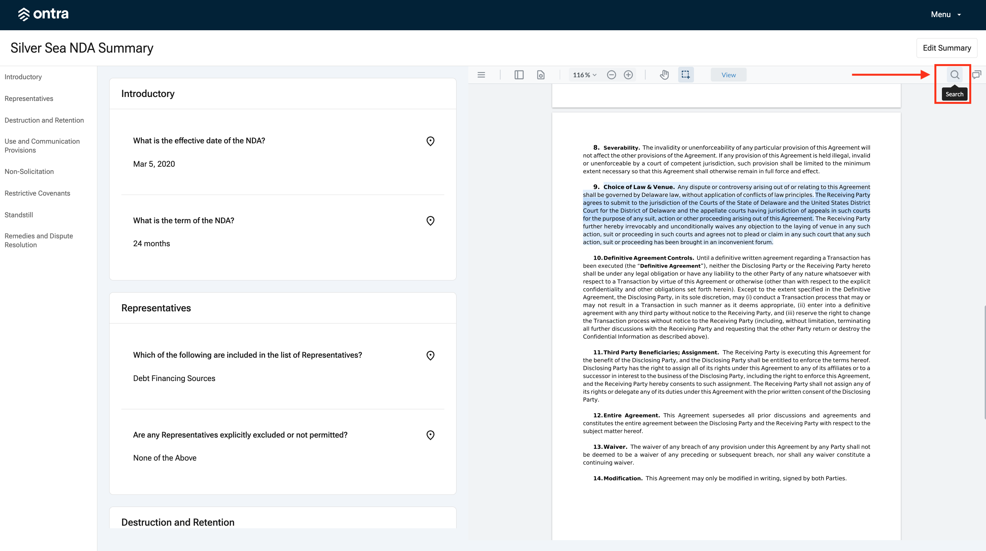Click 'What is the effective date of the NDA?'

click(199, 141)
